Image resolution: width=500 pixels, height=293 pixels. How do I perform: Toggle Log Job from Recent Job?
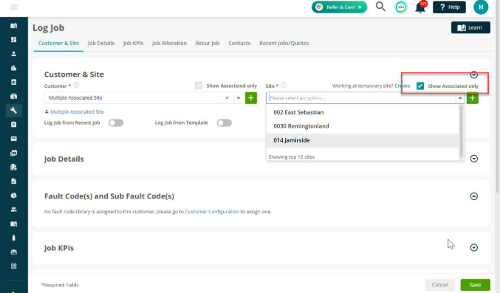click(x=116, y=123)
